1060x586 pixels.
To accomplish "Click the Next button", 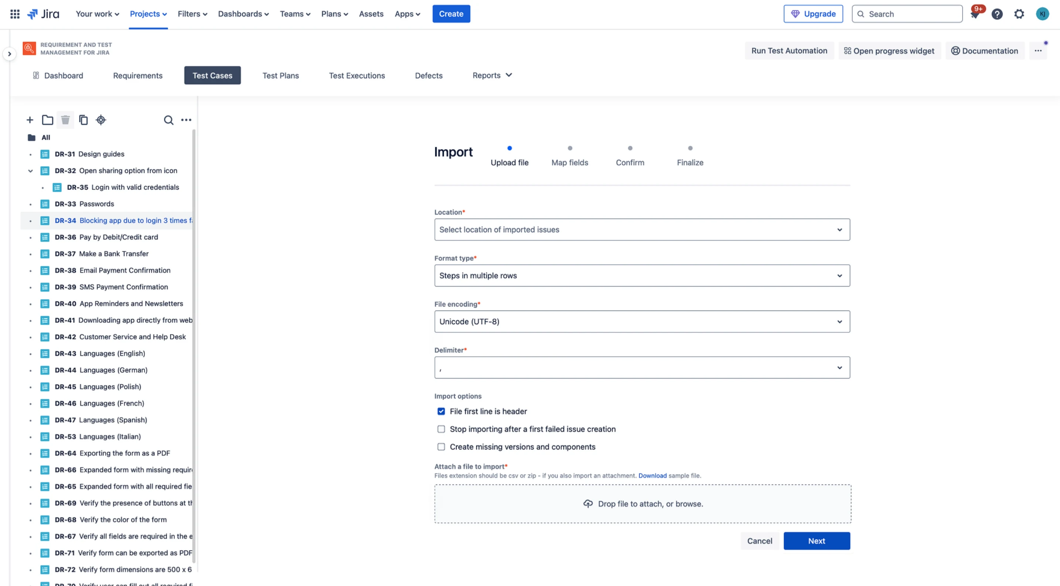I will (817, 541).
